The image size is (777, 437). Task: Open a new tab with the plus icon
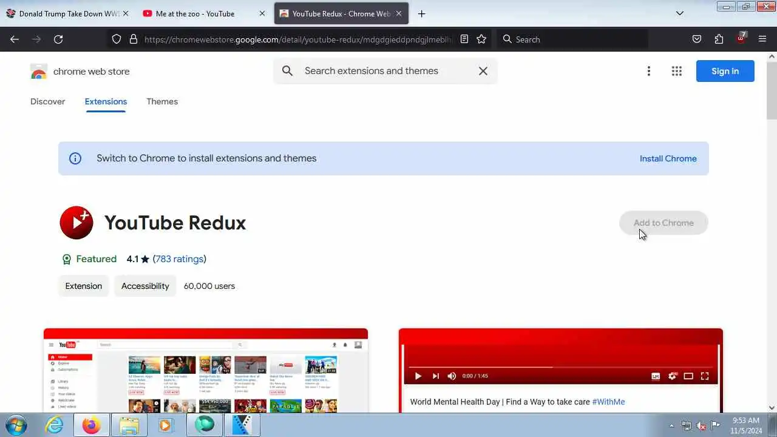tap(422, 13)
